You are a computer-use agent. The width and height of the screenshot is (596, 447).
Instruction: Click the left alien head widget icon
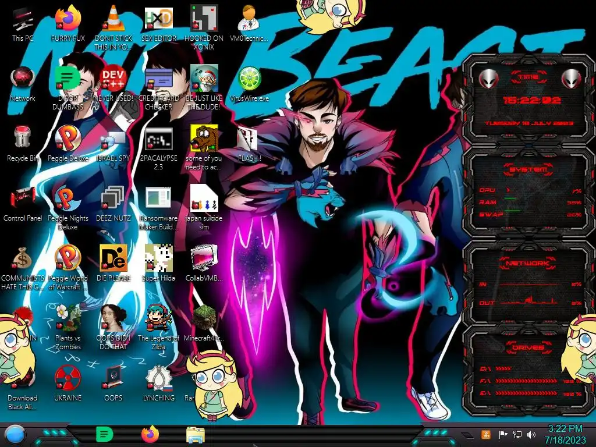click(x=489, y=79)
